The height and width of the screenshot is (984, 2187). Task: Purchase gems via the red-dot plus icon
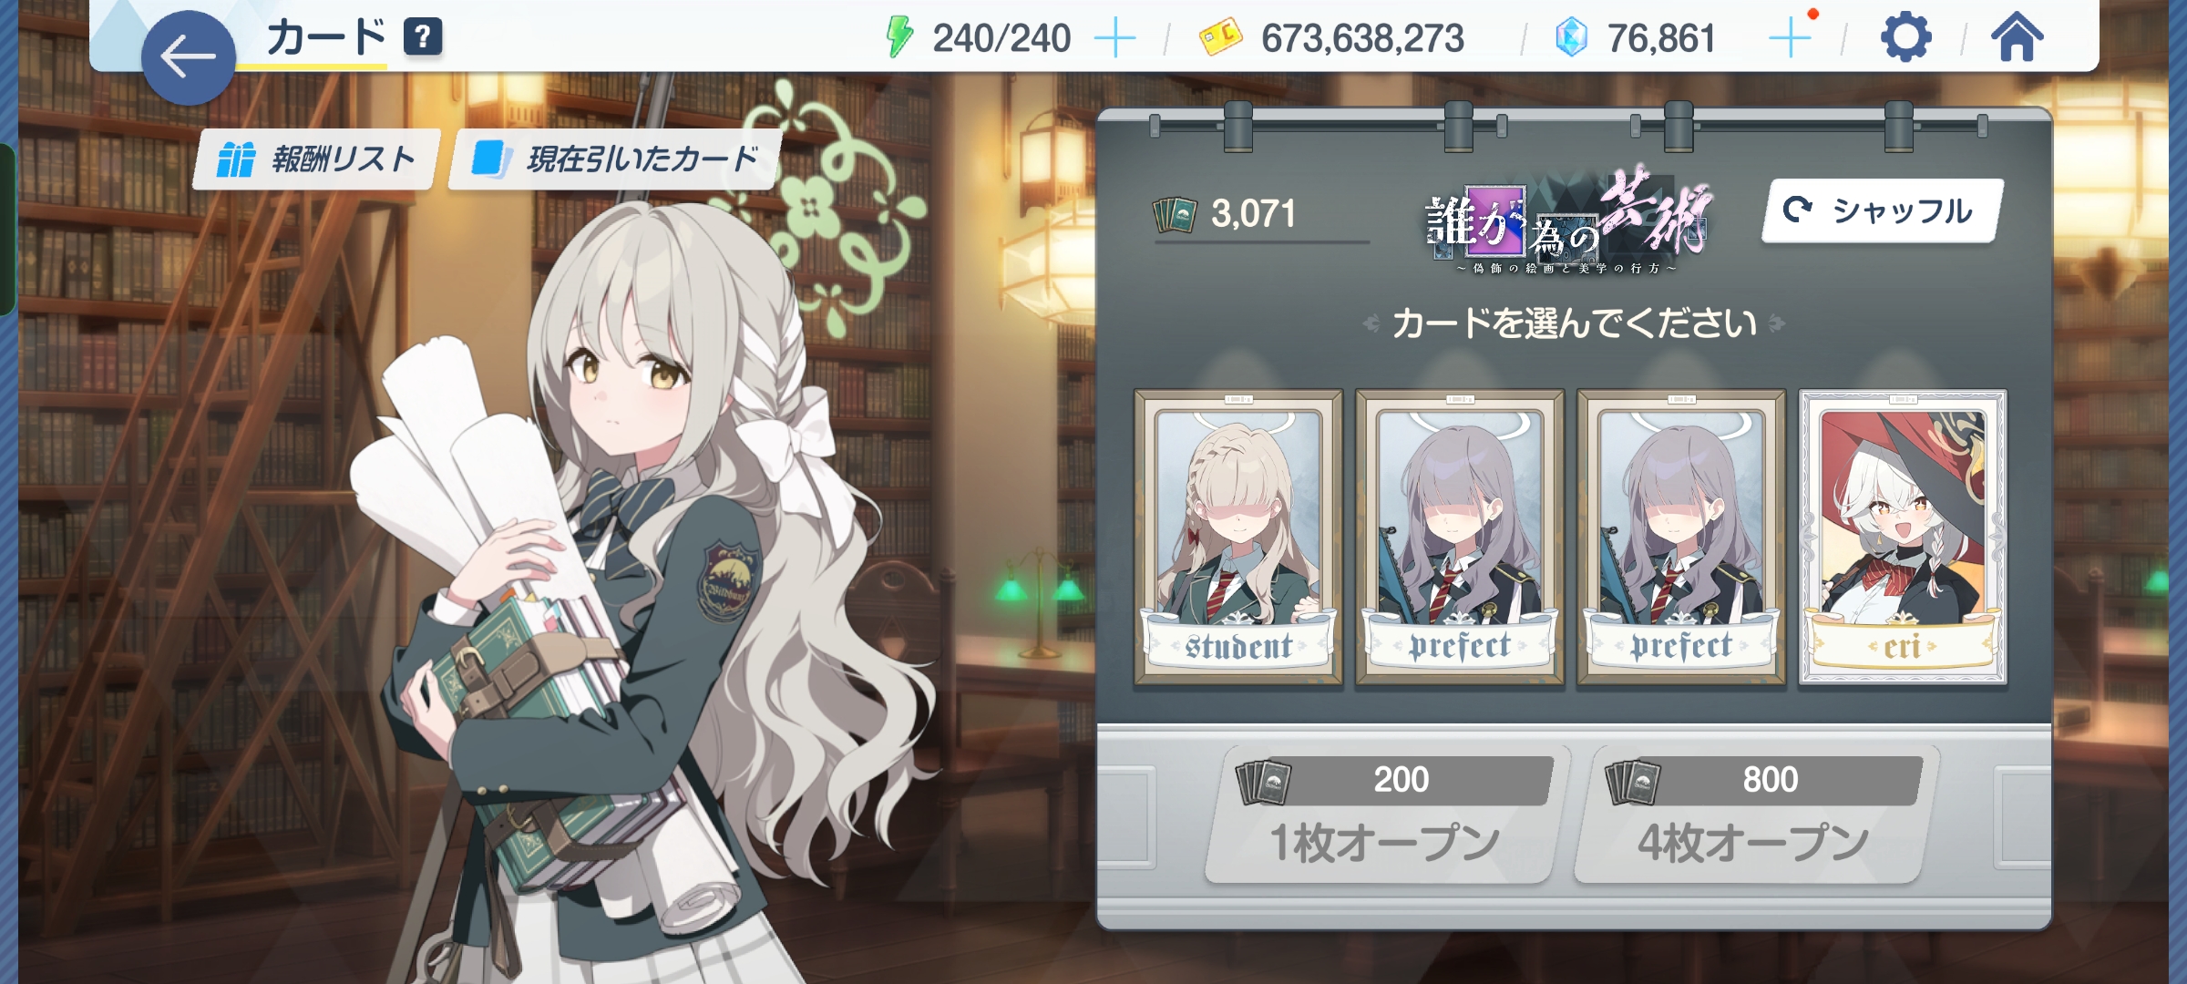pyautogui.click(x=1791, y=36)
